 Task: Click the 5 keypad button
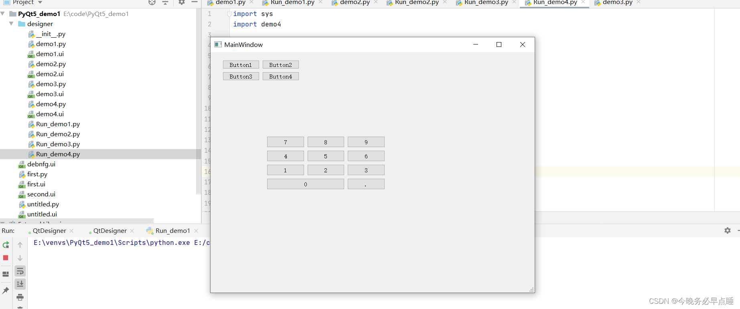(326, 156)
